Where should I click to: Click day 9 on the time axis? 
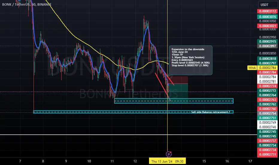[66, 161]
